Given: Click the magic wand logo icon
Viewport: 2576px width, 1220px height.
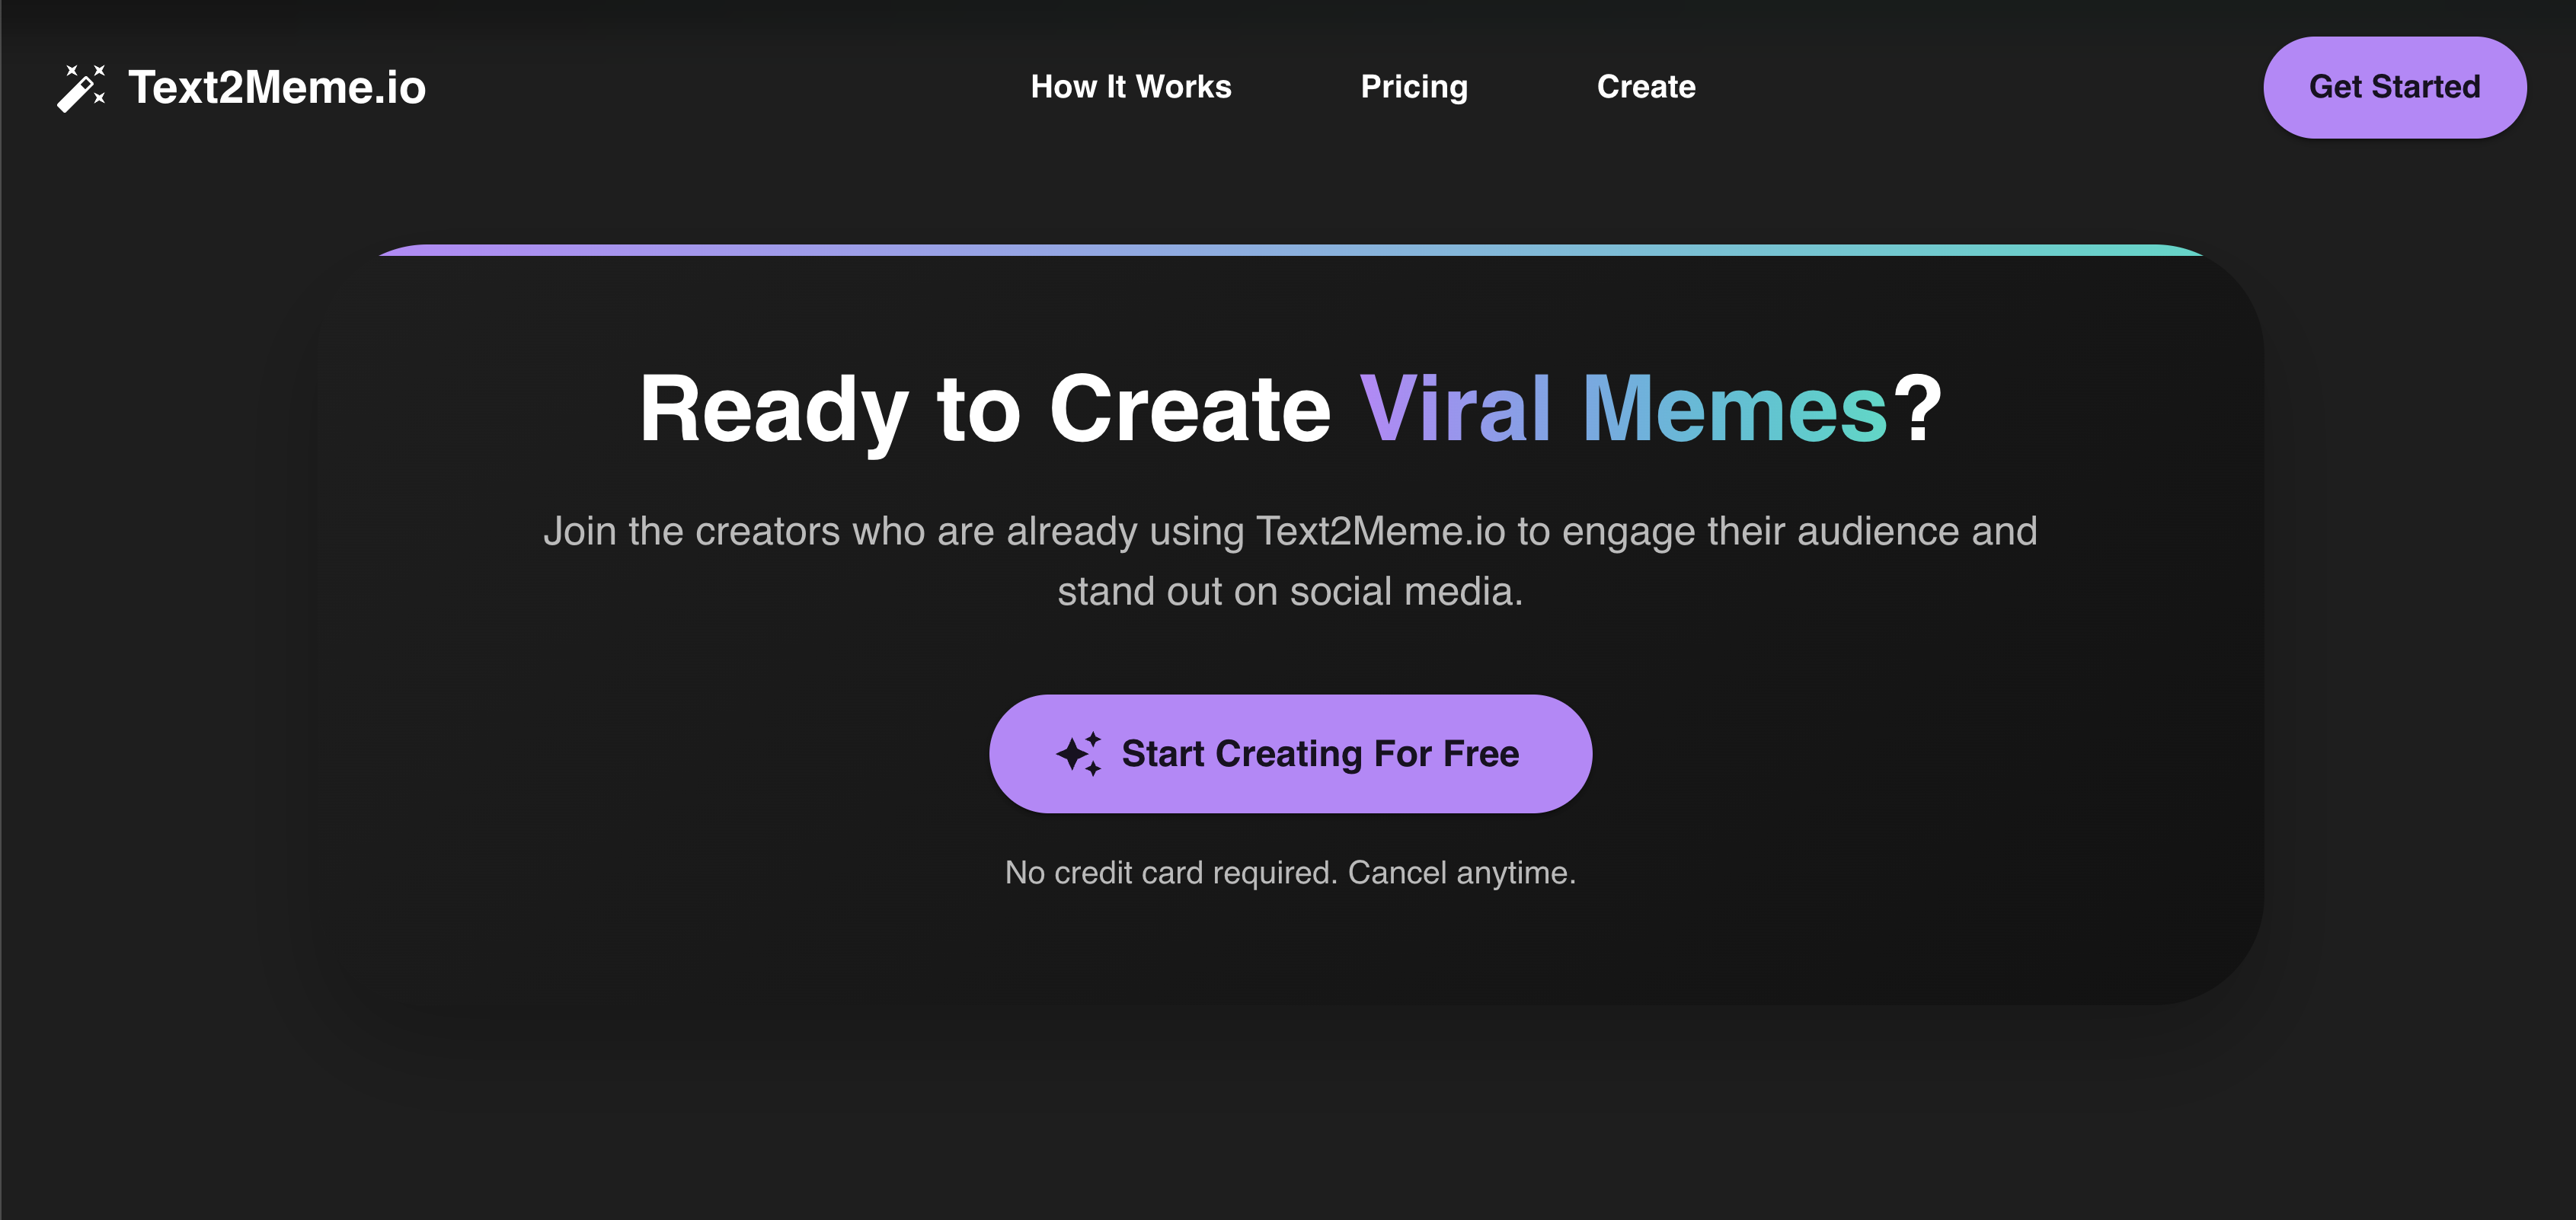Looking at the screenshot, I should pos(81,88).
